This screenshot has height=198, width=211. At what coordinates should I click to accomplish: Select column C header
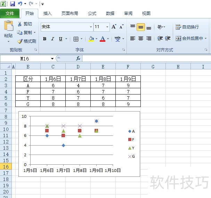(53, 67)
